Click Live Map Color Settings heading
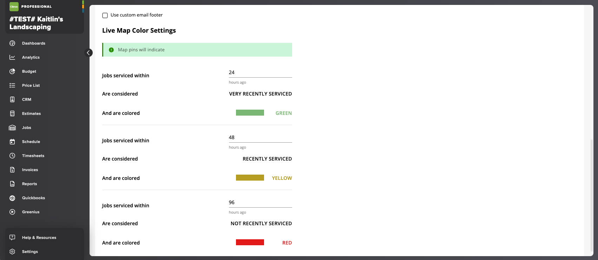Viewport: 598px width, 260px height. pyautogui.click(x=139, y=31)
